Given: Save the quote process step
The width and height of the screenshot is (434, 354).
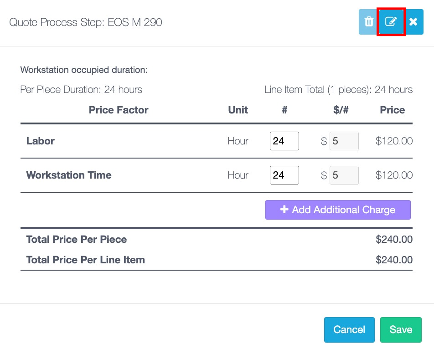Looking at the screenshot, I should pos(401,330).
